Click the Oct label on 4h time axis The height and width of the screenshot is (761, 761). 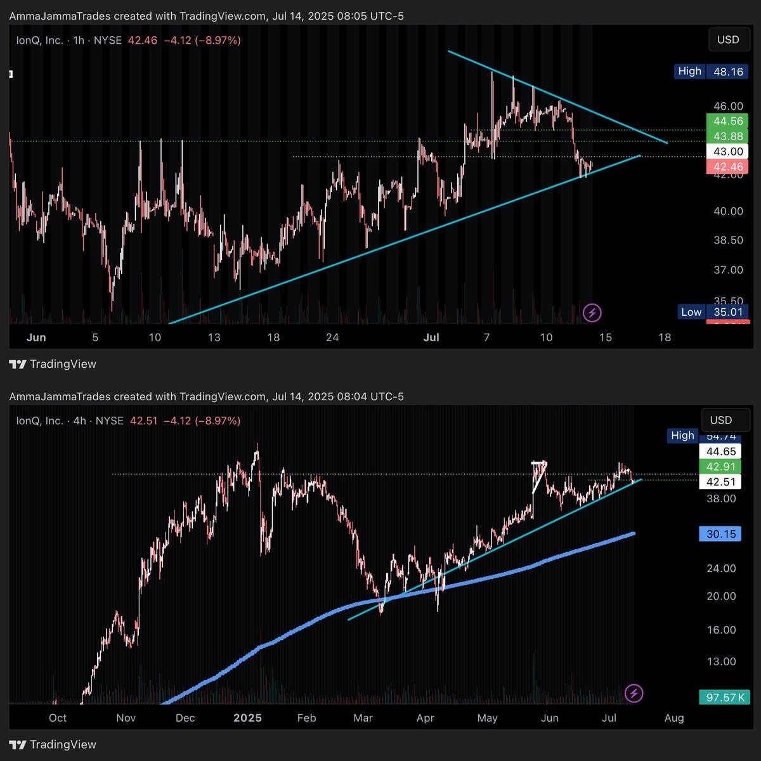coord(58,718)
